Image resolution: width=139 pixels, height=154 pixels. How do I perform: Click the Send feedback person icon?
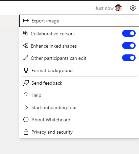pos(26,83)
